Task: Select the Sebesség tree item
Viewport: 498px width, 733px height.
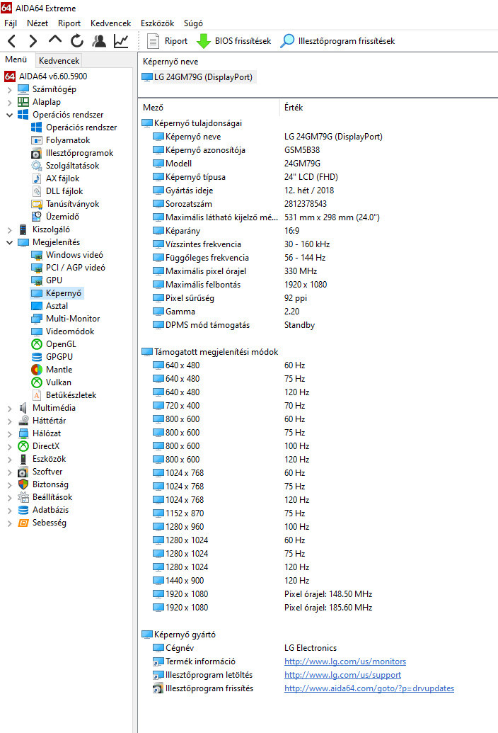Action: [42, 523]
